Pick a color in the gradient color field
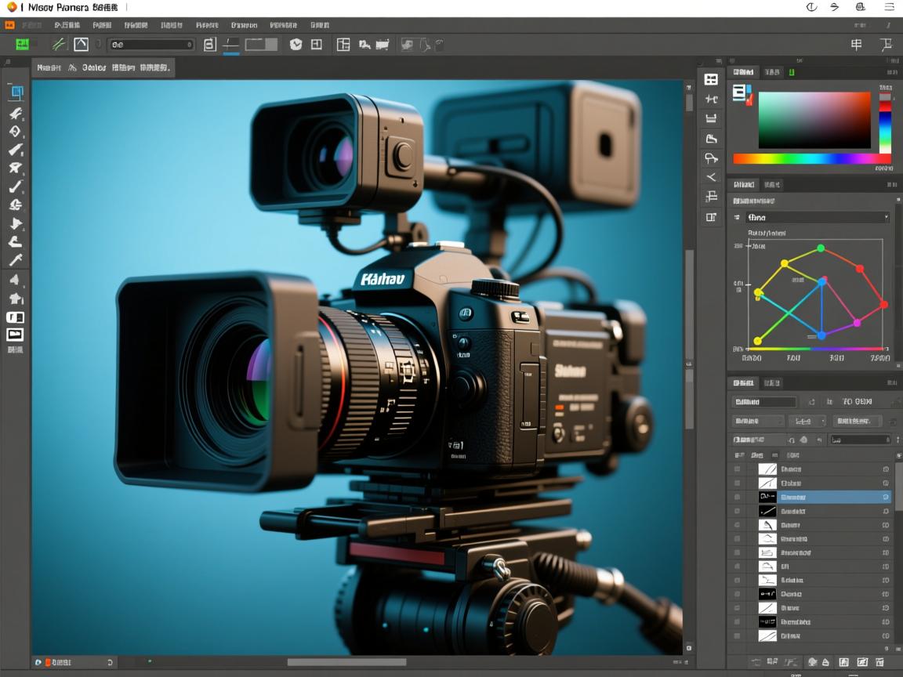This screenshot has width=903, height=677. coord(814,120)
